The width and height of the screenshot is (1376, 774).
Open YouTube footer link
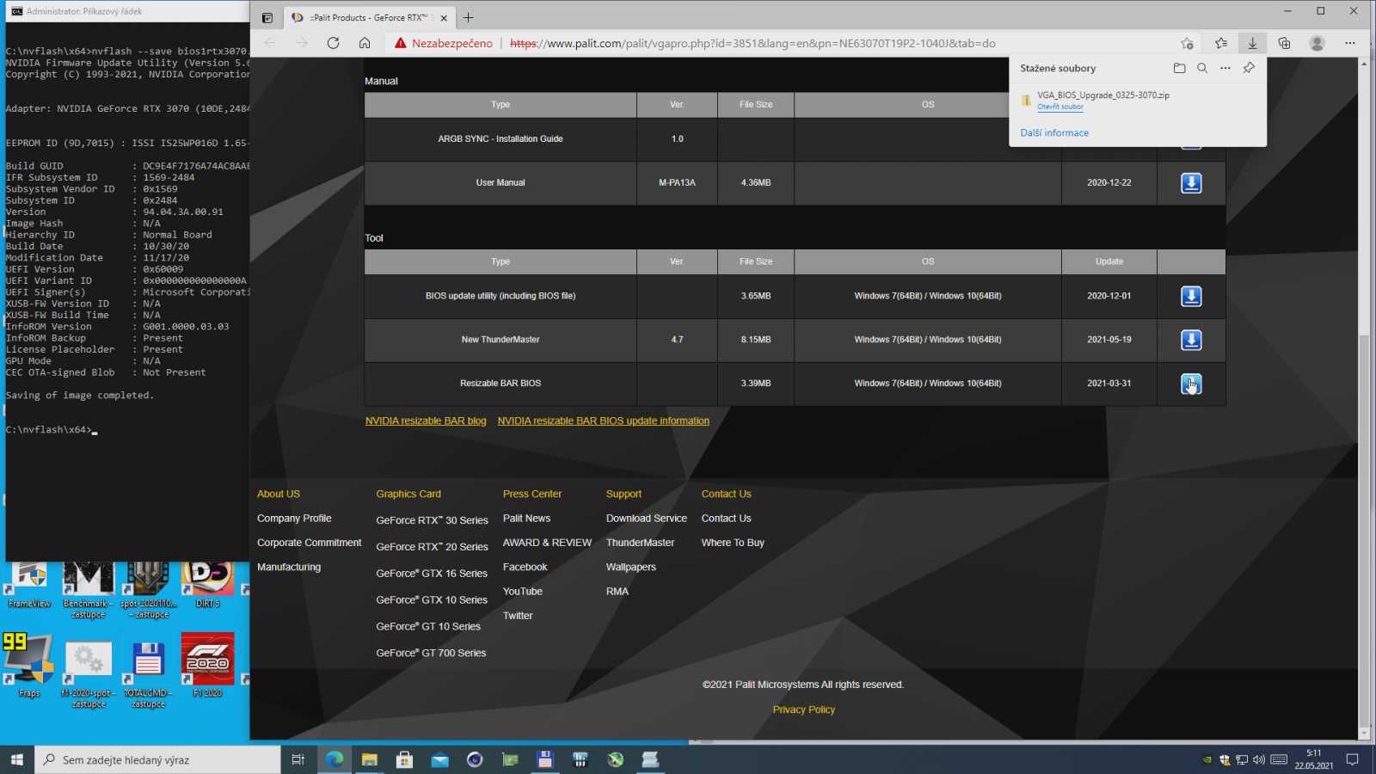click(x=522, y=592)
